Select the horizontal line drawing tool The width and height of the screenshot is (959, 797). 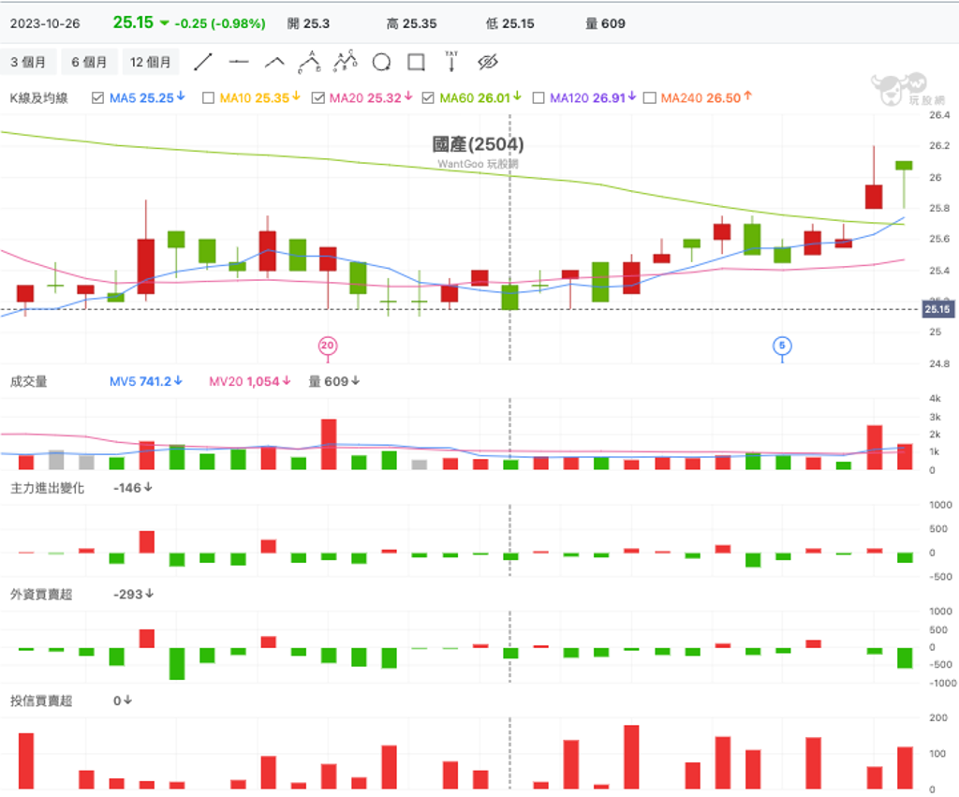coord(239,62)
